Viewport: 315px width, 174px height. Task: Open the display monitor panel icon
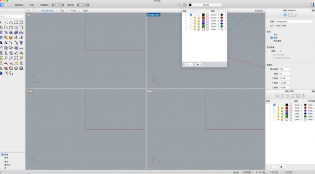coord(298,96)
